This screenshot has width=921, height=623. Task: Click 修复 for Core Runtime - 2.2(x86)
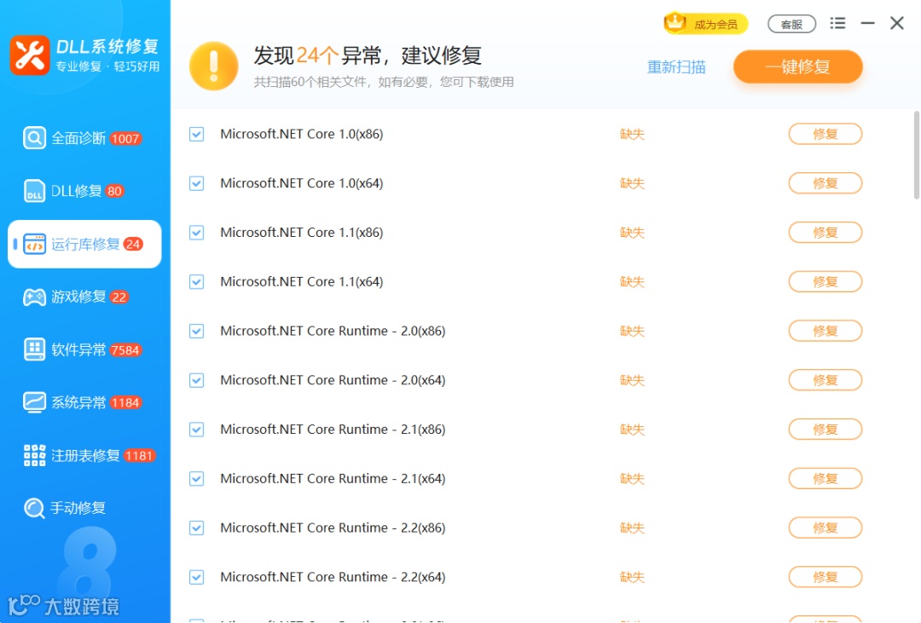pyautogui.click(x=825, y=528)
